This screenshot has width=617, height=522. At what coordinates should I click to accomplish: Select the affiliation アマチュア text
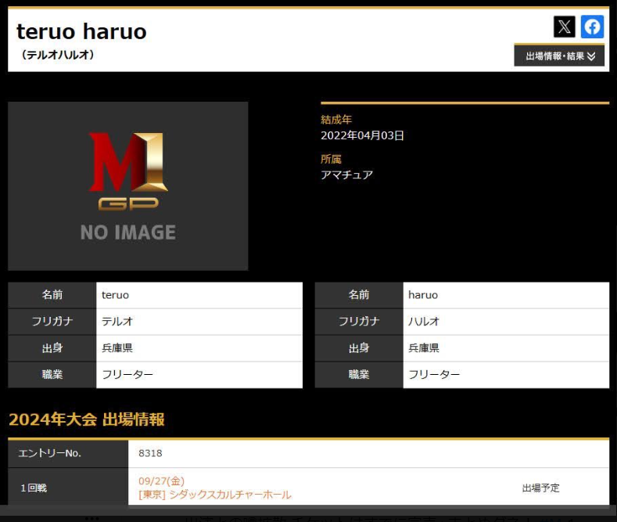pyautogui.click(x=346, y=175)
